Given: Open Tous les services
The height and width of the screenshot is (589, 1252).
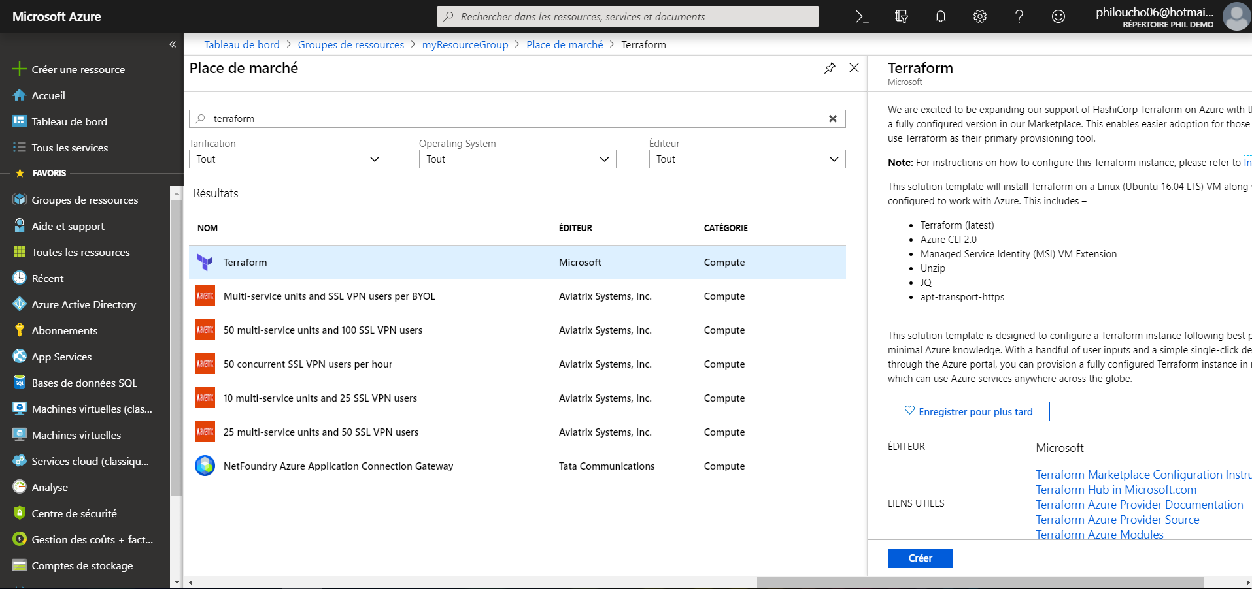Looking at the screenshot, I should (70, 148).
